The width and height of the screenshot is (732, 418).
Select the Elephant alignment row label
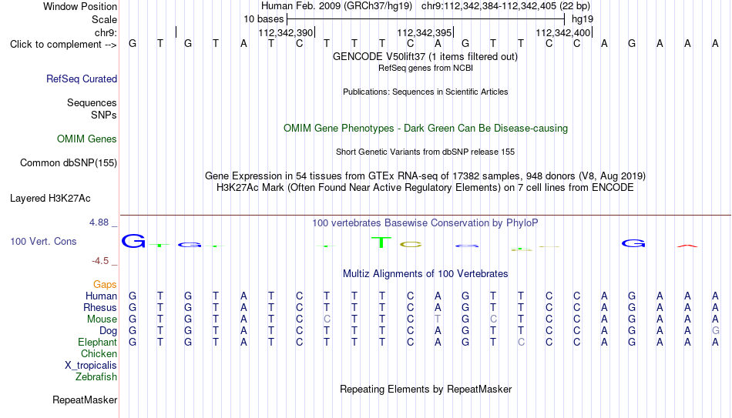click(98, 342)
